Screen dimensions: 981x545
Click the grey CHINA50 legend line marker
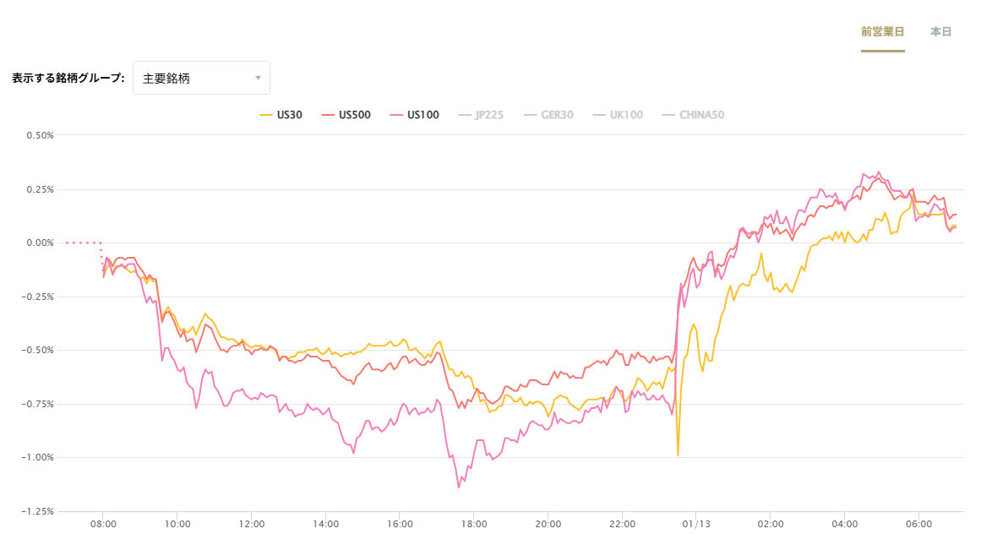pos(668,115)
